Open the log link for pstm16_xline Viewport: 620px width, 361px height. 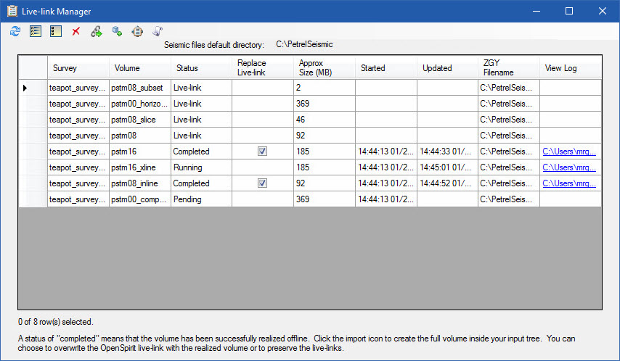[x=569, y=167]
